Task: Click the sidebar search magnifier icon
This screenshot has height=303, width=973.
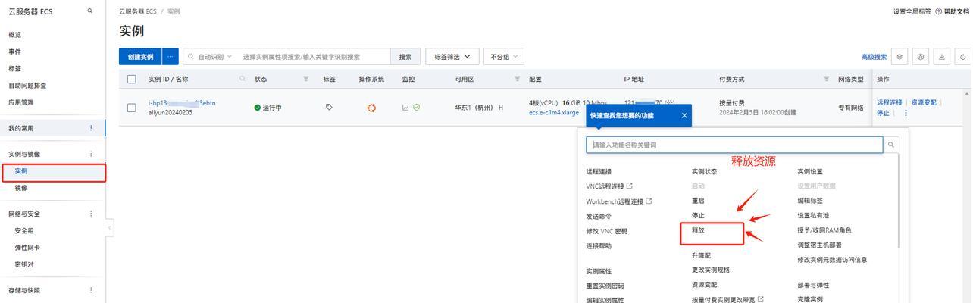Action: point(90,11)
